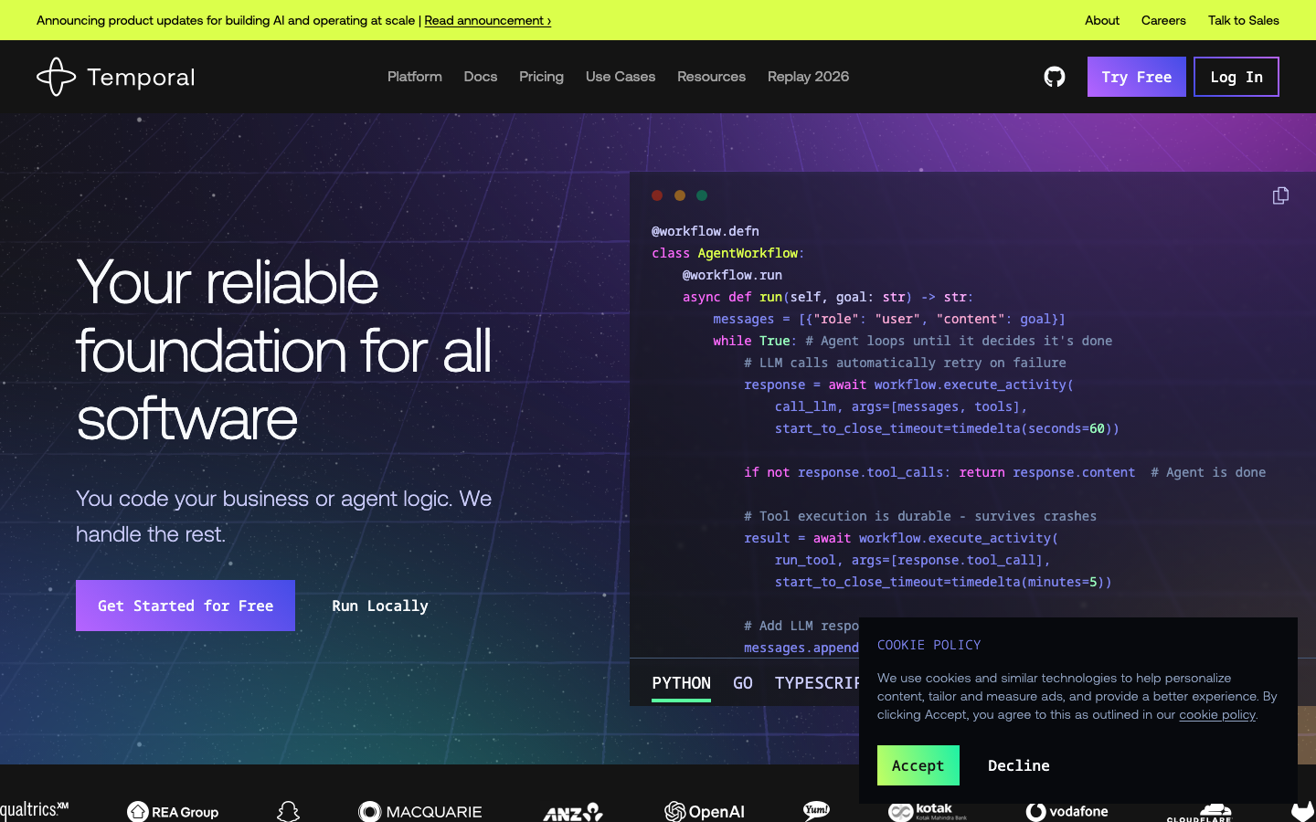Click the Run Locally link
The image size is (1316, 822).
click(380, 606)
